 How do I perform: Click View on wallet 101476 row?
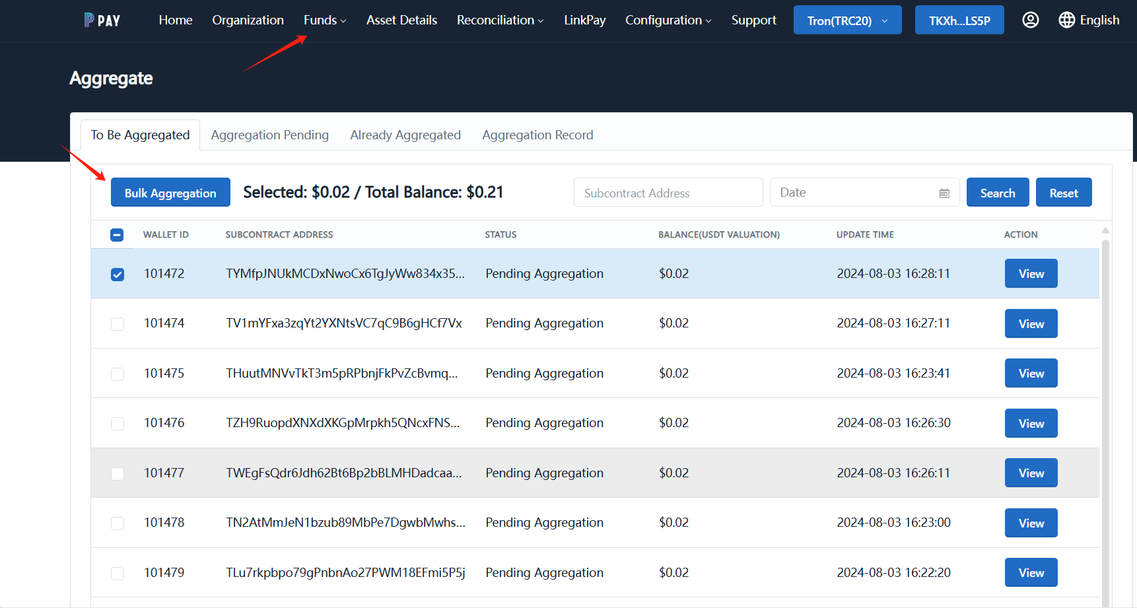coord(1031,423)
